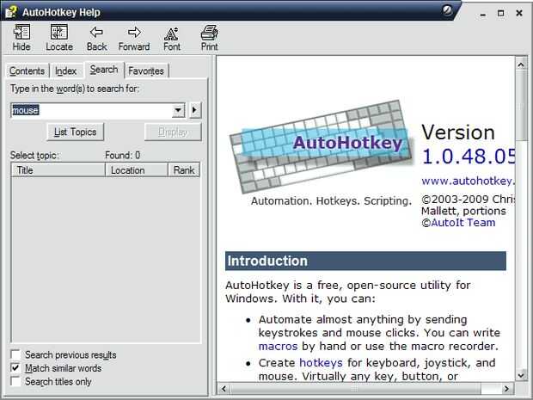Click the vertical scrollbar up arrow
This screenshot has height=400, width=533.
click(521, 64)
